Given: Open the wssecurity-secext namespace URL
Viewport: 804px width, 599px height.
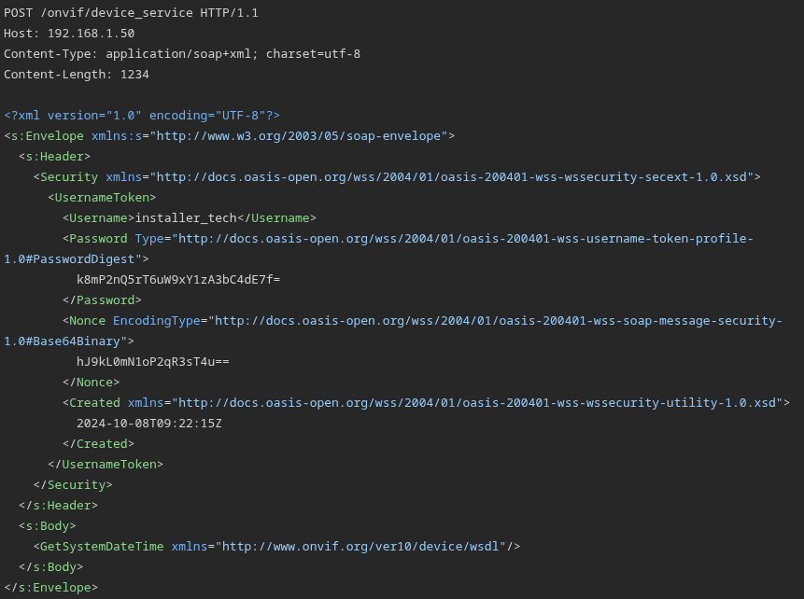Looking at the screenshot, I should point(458,176).
